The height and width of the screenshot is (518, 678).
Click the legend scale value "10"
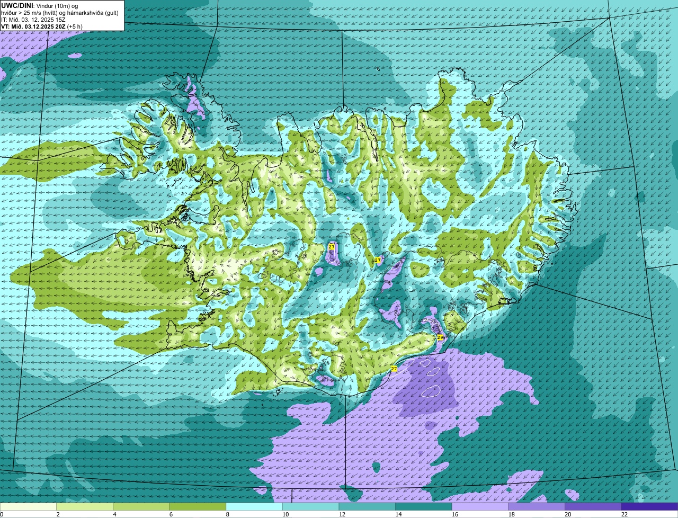pos(285,514)
